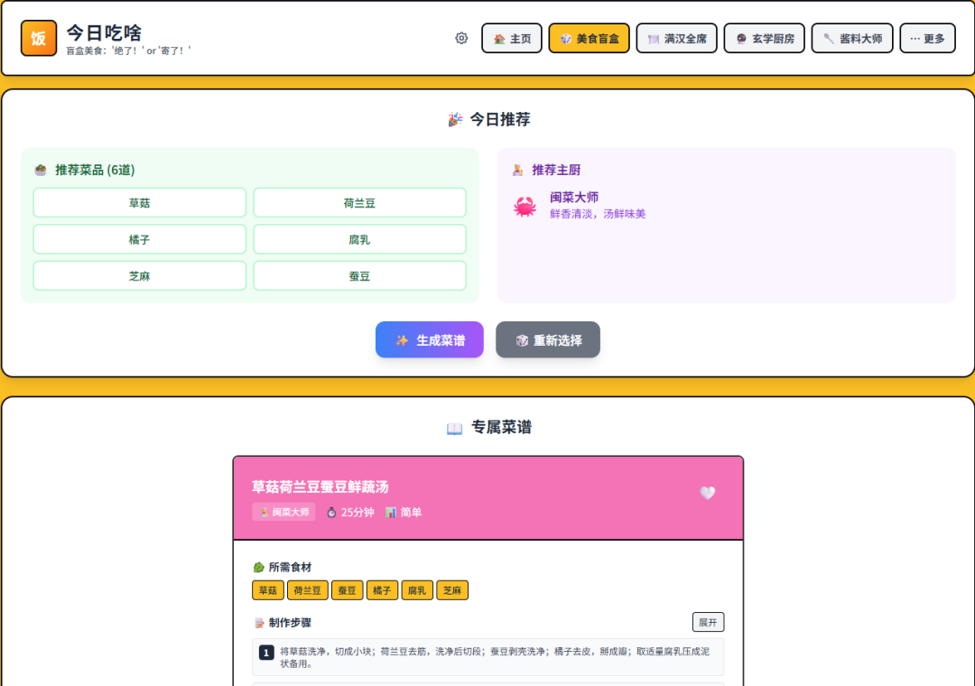Select the 美食盲盒 tab
The height and width of the screenshot is (686, 975).
coord(589,39)
